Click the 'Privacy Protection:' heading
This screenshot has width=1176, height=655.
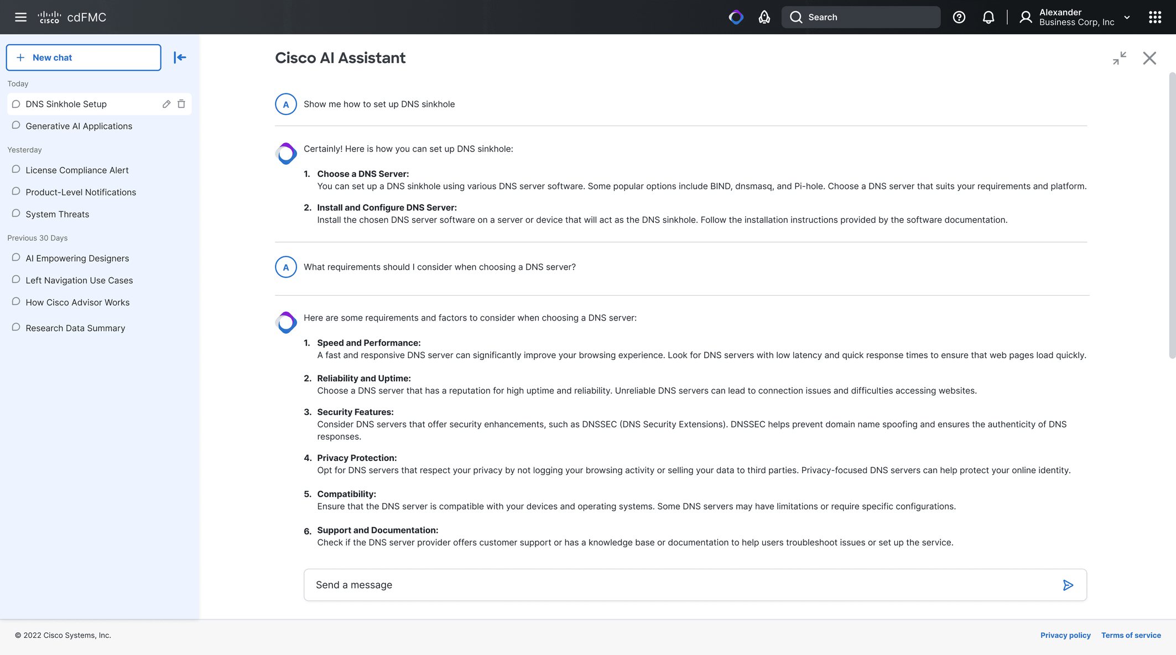[x=357, y=458]
